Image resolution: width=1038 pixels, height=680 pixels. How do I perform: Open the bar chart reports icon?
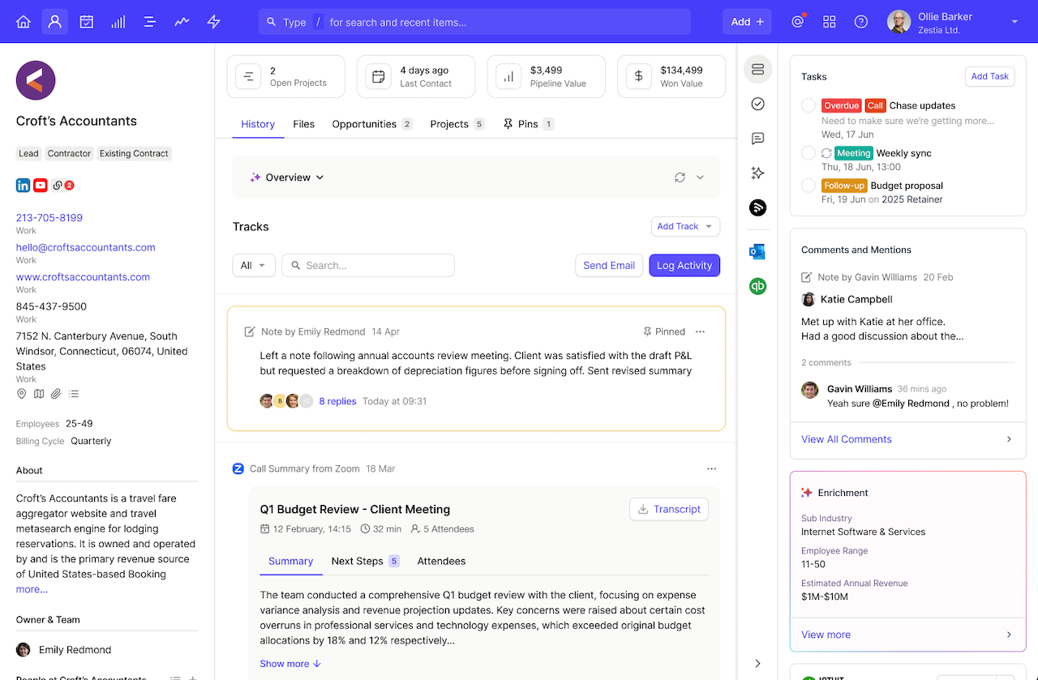[x=118, y=22]
